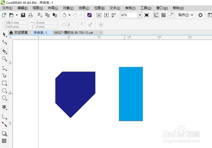Open the Undo history dropdown

click(69, 15)
